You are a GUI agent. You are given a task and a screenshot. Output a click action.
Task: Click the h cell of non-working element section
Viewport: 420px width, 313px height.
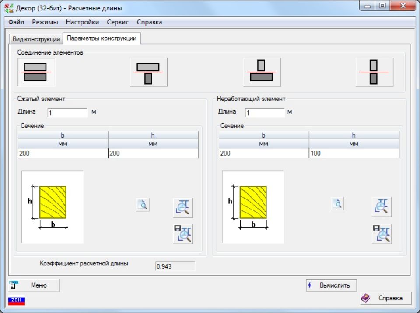pos(353,154)
